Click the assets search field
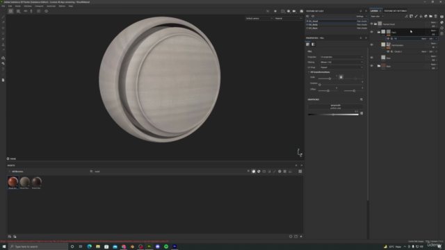This screenshot has width=445, height=250. (168, 172)
